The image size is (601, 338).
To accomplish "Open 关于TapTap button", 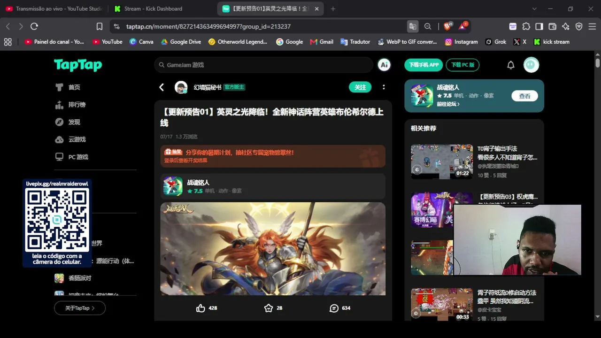I will coord(80,308).
